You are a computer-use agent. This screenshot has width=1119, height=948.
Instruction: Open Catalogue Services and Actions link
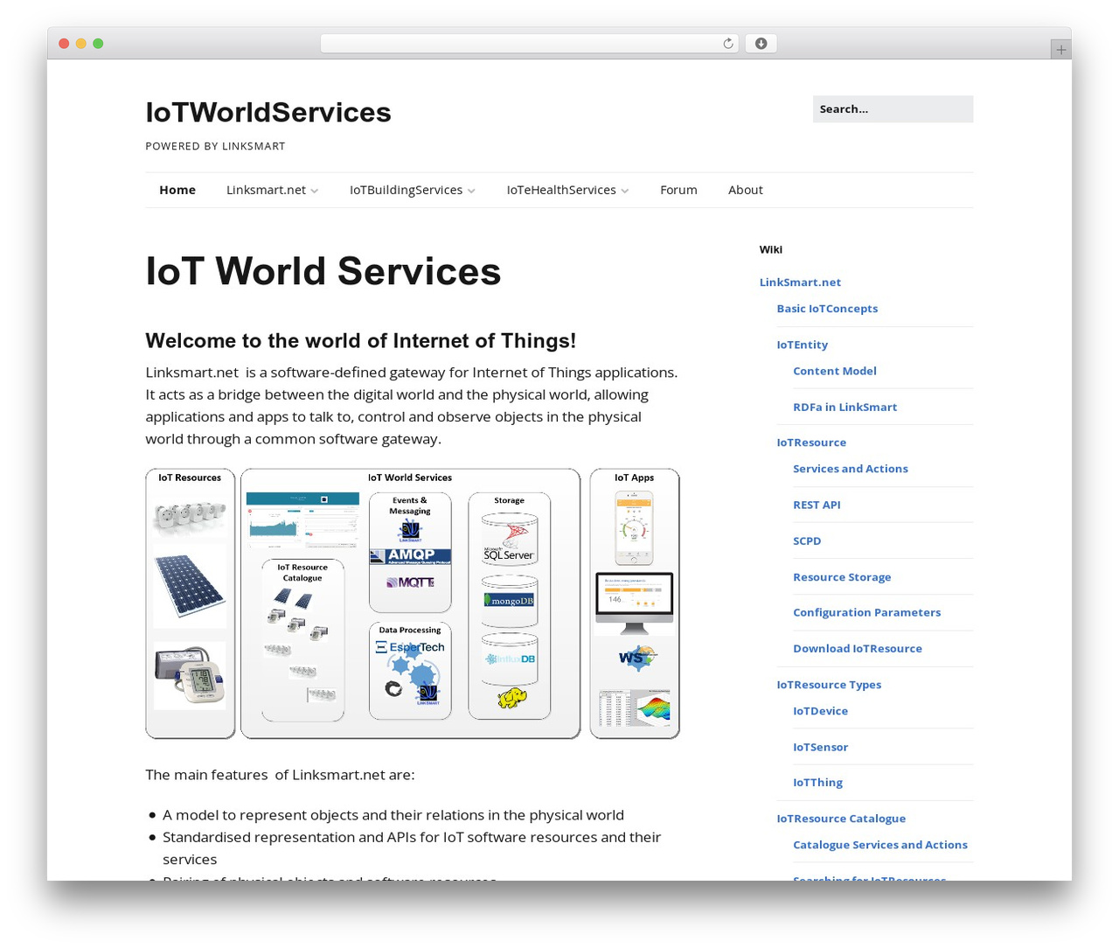(879, 845)
